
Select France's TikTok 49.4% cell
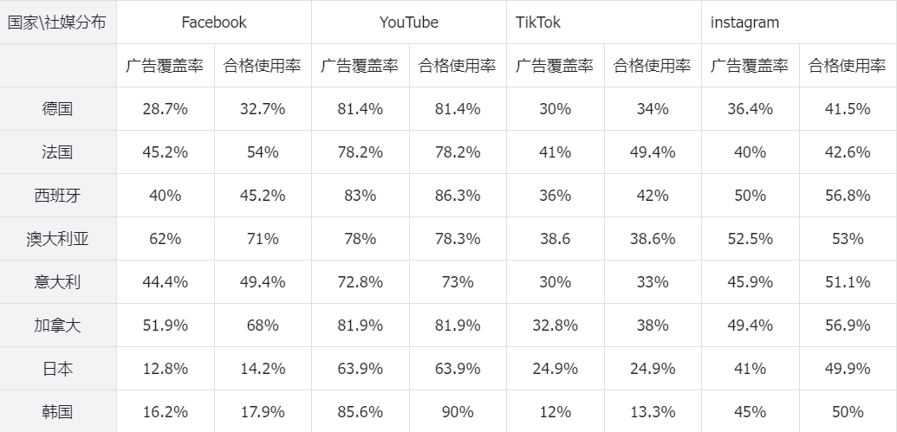[x=653, y=152]
